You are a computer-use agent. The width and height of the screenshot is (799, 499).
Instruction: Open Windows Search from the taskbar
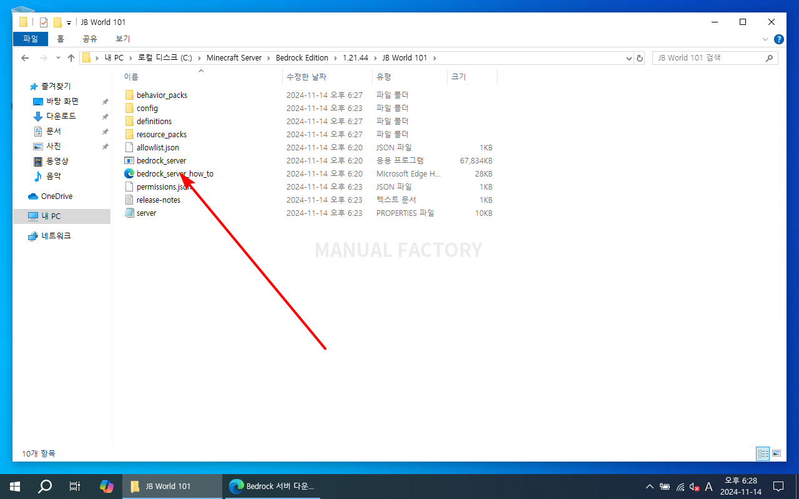45,487
